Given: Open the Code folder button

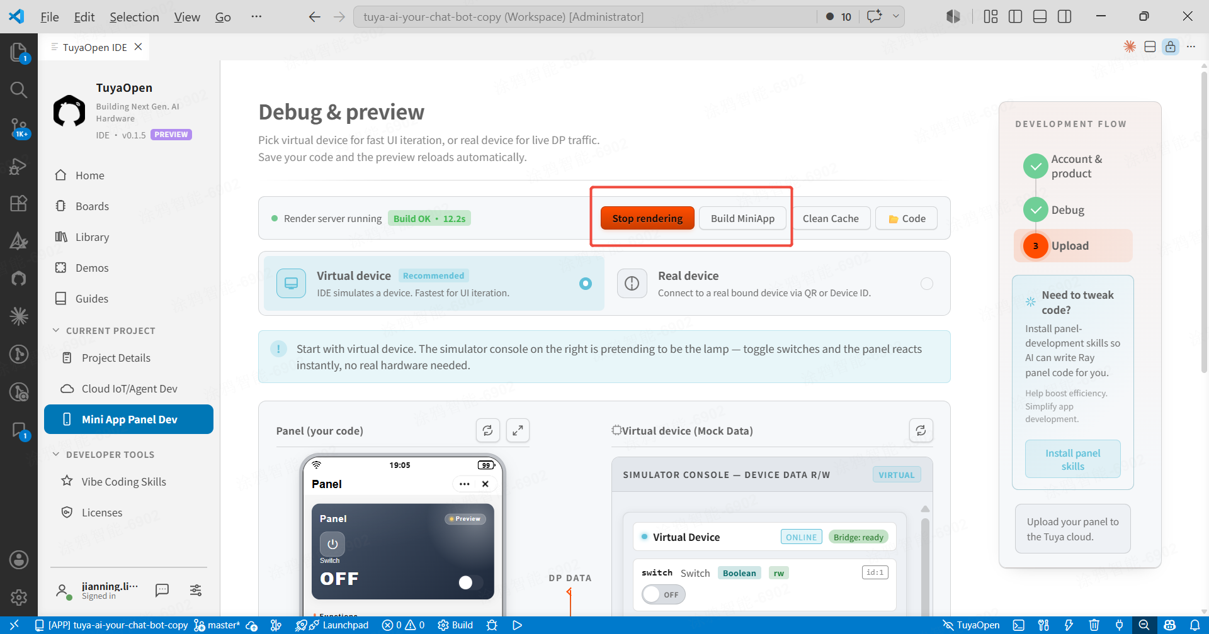Looking at the screenshot, I should [x=906, y=218].
